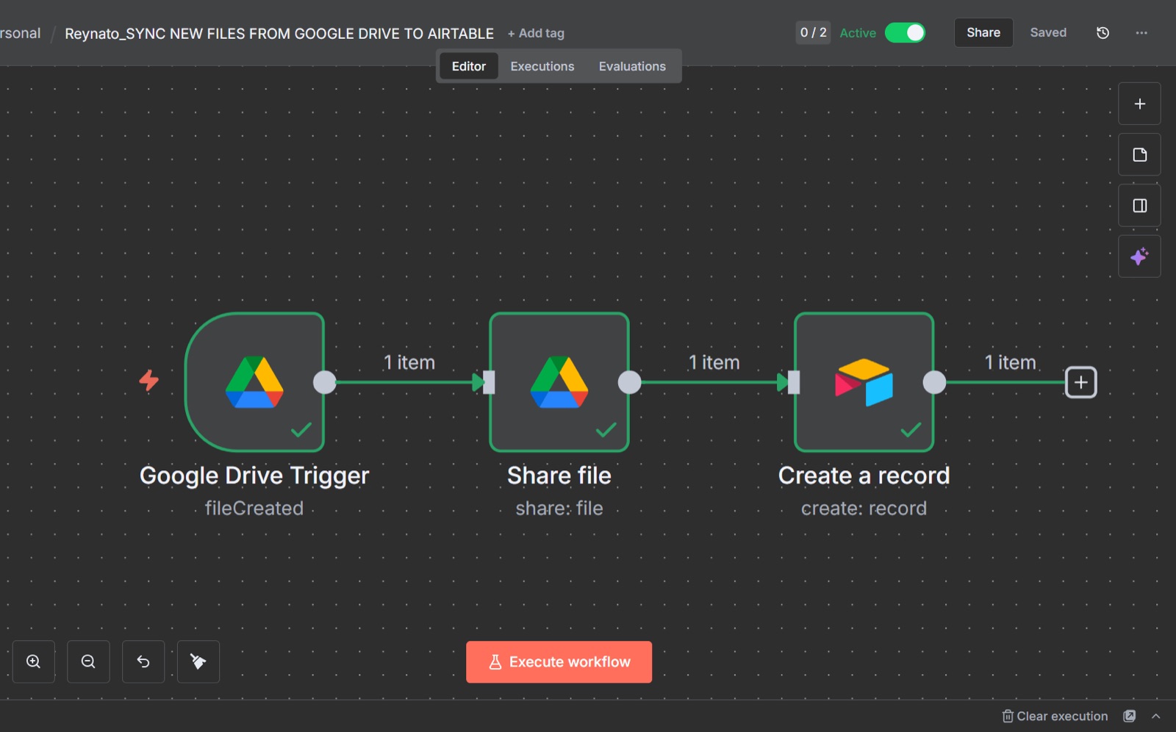1176x732 pixels.
Task: Click the Create a record output connector
Action: 934,382
